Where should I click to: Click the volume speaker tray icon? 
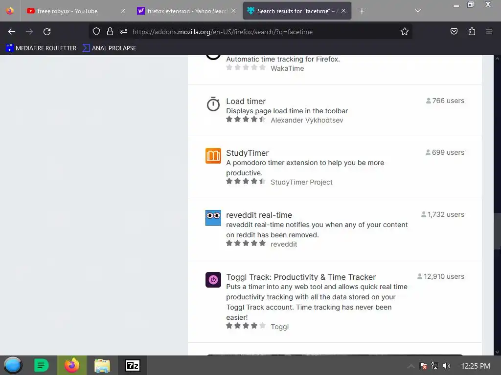(x=447, y=366)
